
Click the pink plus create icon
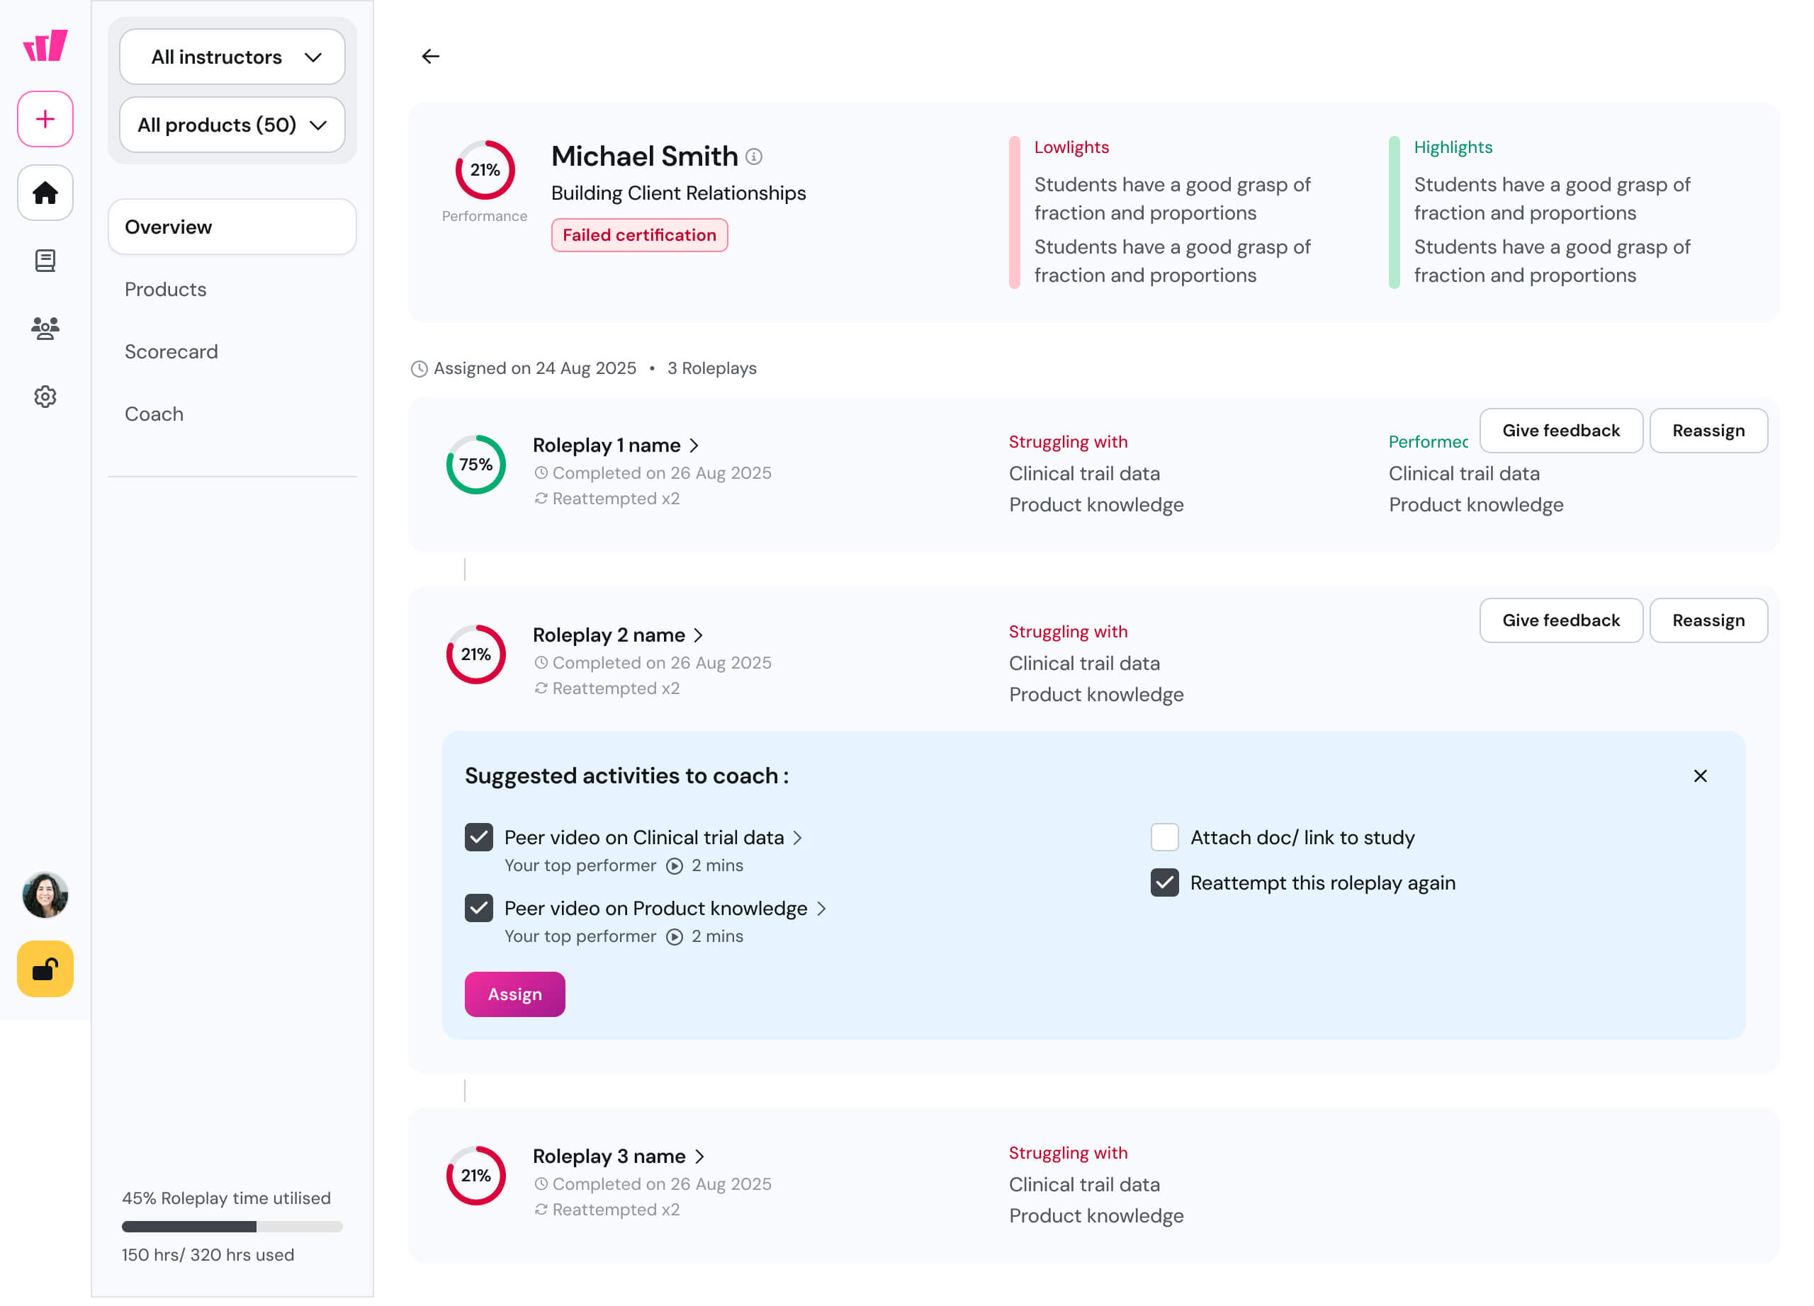[x=45, y=119]
